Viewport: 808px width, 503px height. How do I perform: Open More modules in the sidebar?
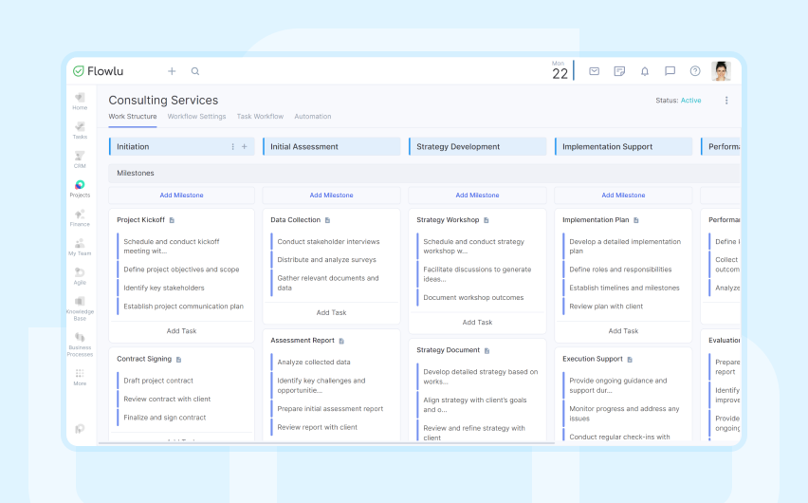click(x=80, y=377)
